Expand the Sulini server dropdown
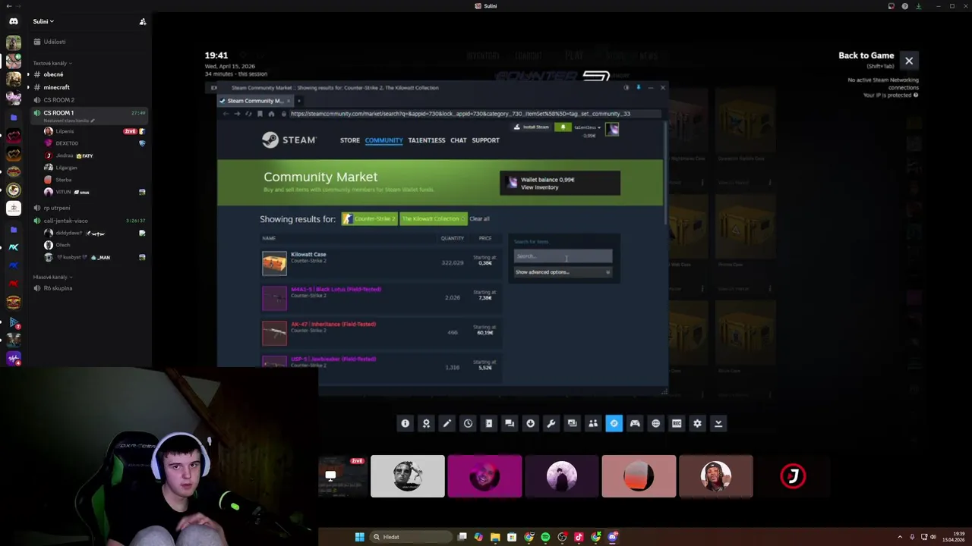The height and width of the screenshot is (546, 972). [43, 21]
